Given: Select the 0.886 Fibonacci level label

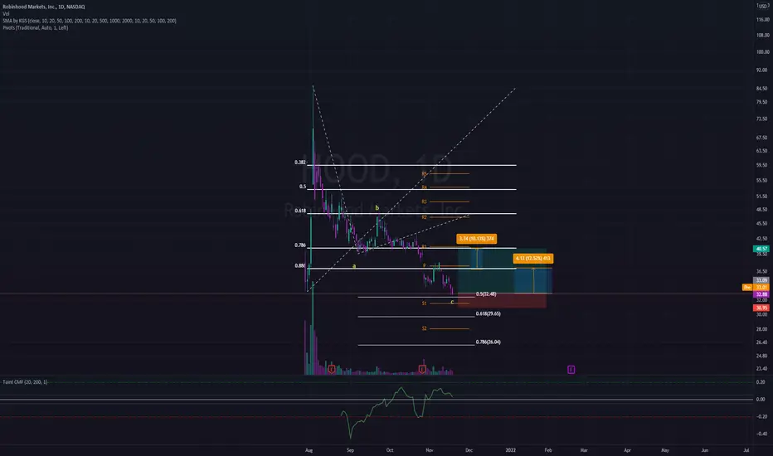Looking at the screenshot, I should [x=299, y=265].
